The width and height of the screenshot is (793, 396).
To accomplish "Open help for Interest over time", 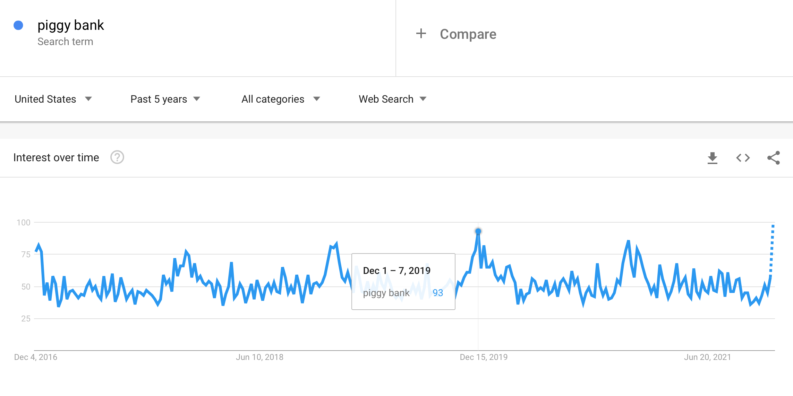I will (117, 157).
